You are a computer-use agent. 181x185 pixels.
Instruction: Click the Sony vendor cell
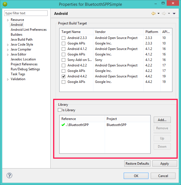(99, 60)
